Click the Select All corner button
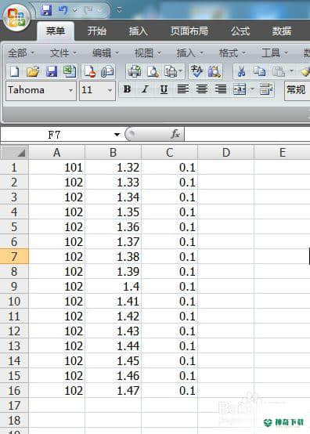Image resolution: width=310 pixels, height=434 pixels. click(14, 152)
